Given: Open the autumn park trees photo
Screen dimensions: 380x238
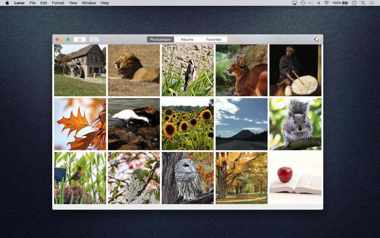Looking at the screenshot, I should (x=242, y=178).
